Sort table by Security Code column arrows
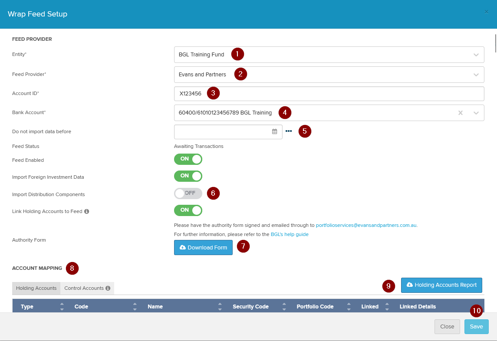 (x=284, y=306)
